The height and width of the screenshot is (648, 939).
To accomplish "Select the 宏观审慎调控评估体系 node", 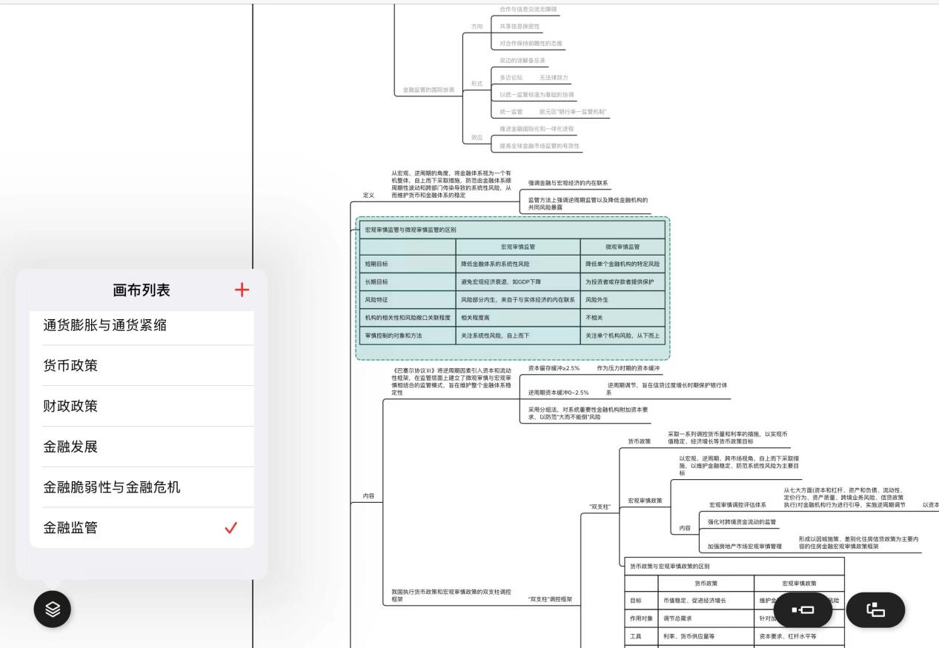I will coord(737,505).
